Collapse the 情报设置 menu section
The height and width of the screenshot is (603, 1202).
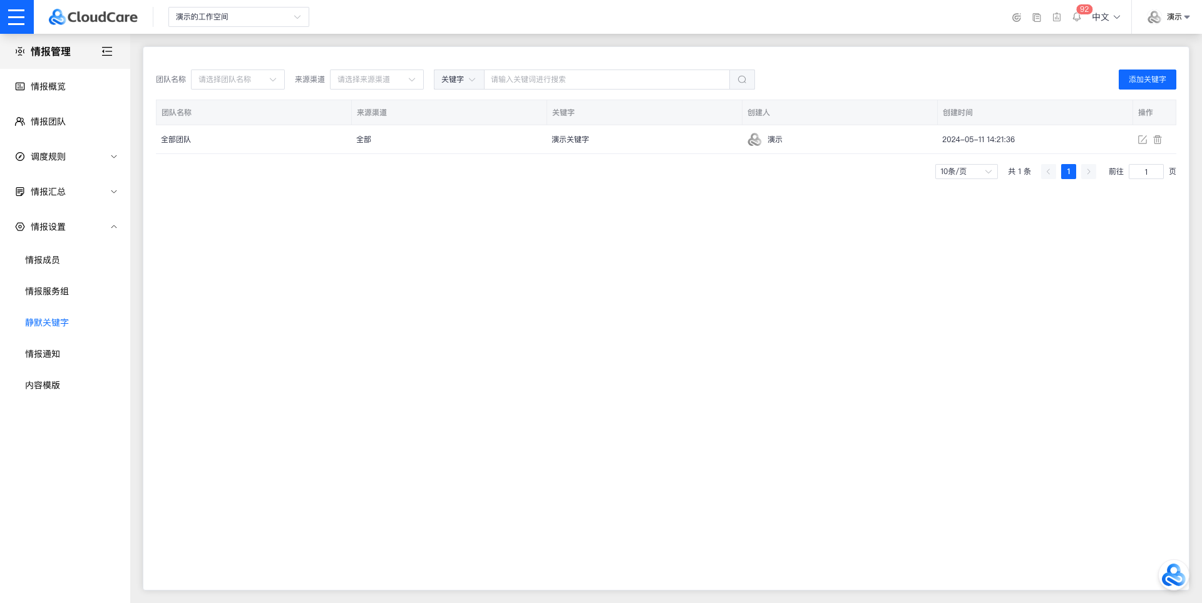coord(65,227)
